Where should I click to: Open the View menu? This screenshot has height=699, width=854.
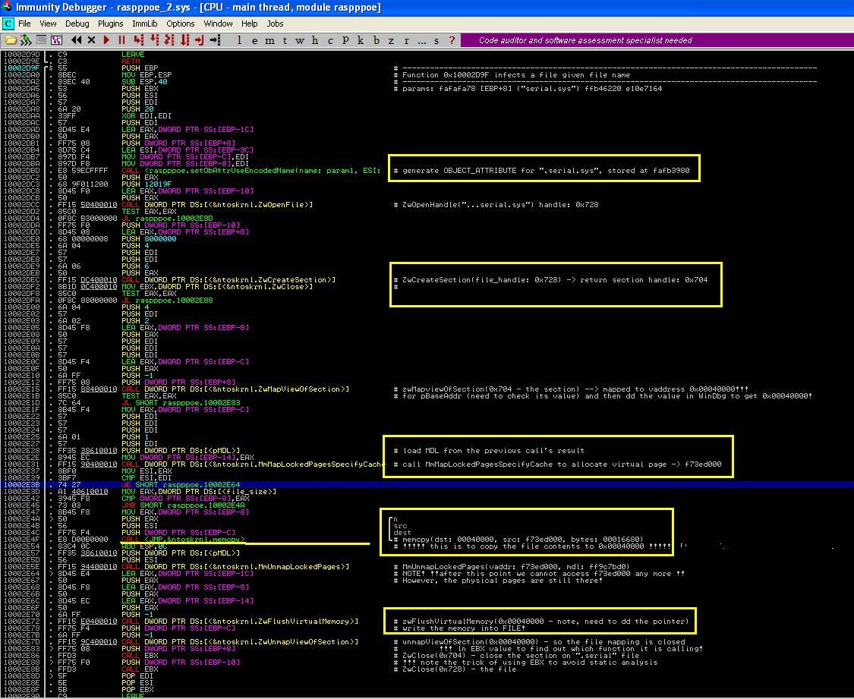[x=48, y=24]
